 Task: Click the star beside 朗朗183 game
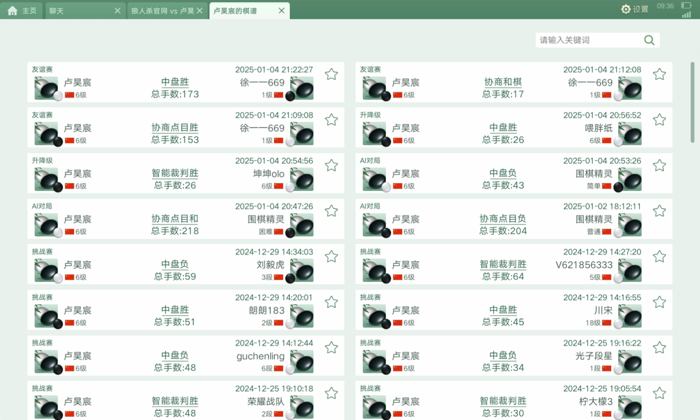pyautogui.click(x=331, y=302)
